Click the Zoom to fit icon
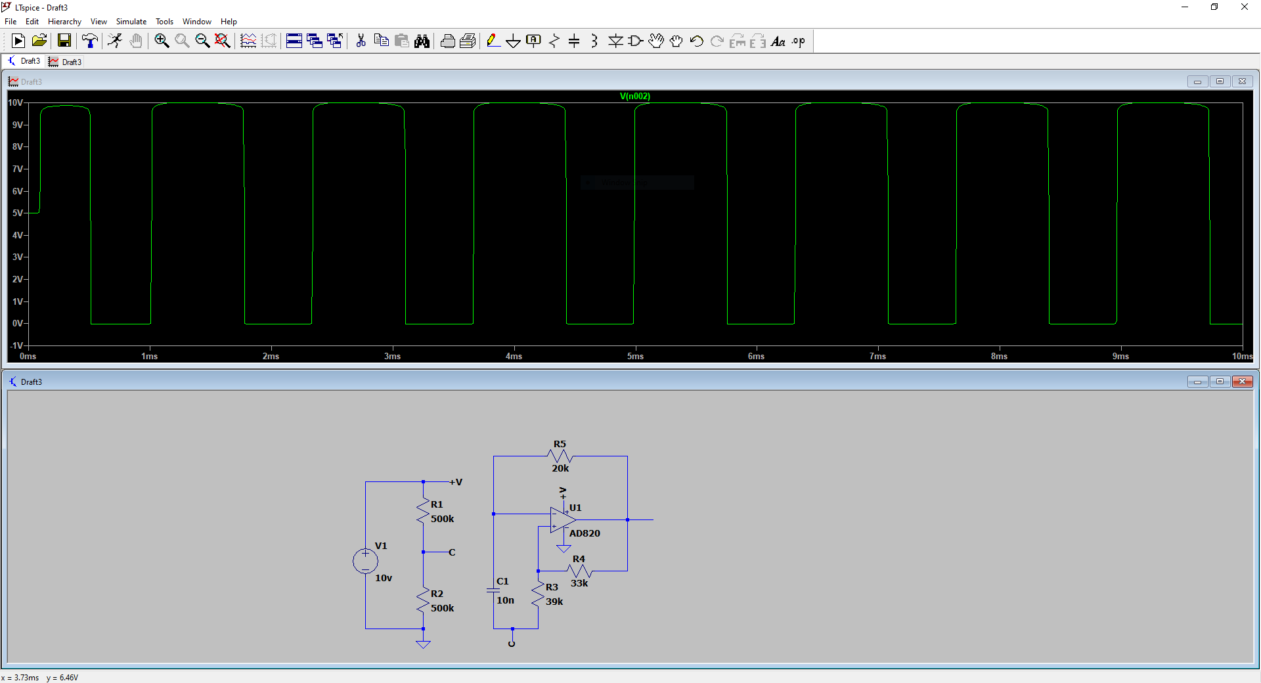Viewport: 1261px width, 683px height. pos(223,41)
